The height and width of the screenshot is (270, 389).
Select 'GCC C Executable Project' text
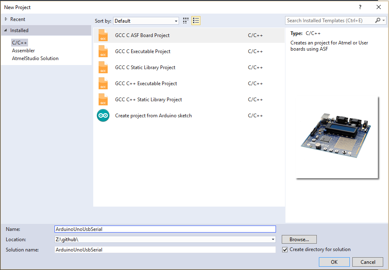[x=143, y=51]
